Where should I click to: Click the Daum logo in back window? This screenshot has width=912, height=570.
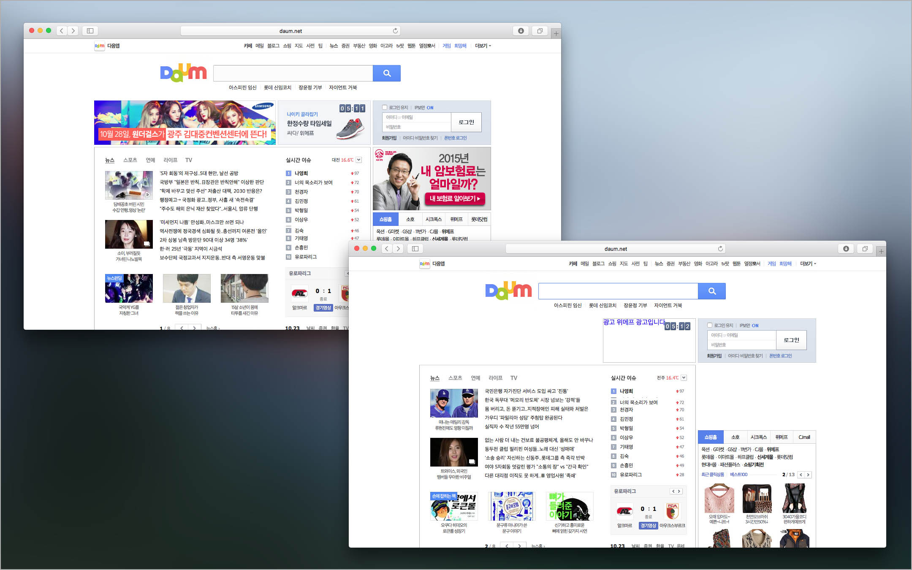pos(183,73)
